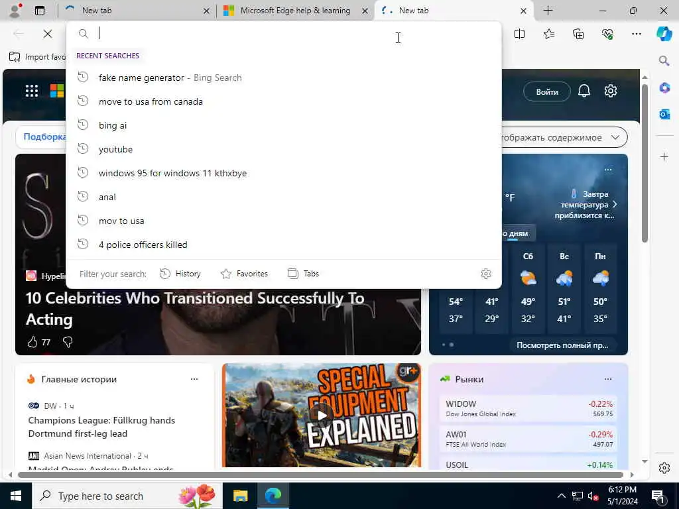Select '4 police officers killed' suggestion
This screenshot has height=509, width=679.
(x=284, y=245)
